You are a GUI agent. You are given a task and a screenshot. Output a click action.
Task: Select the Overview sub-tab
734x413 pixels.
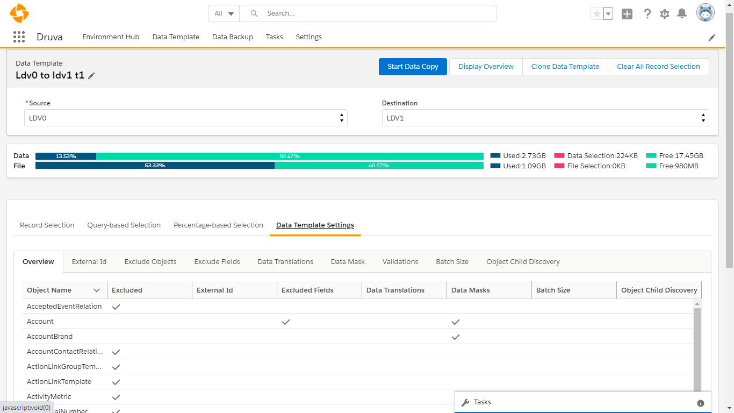point(38,262)
